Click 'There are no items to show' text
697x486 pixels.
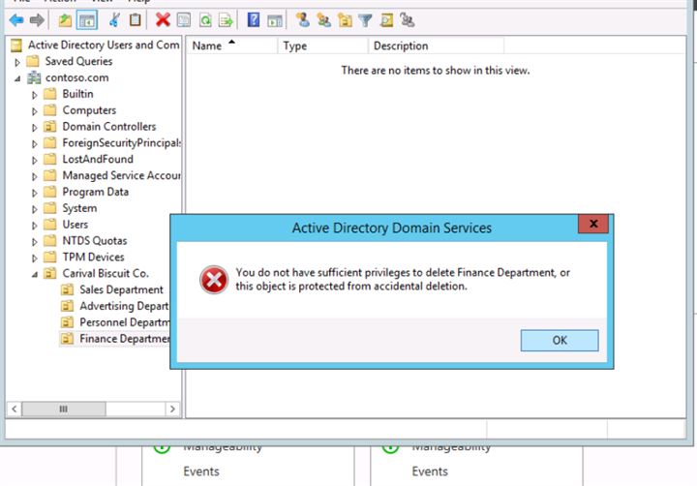point(436,71)
